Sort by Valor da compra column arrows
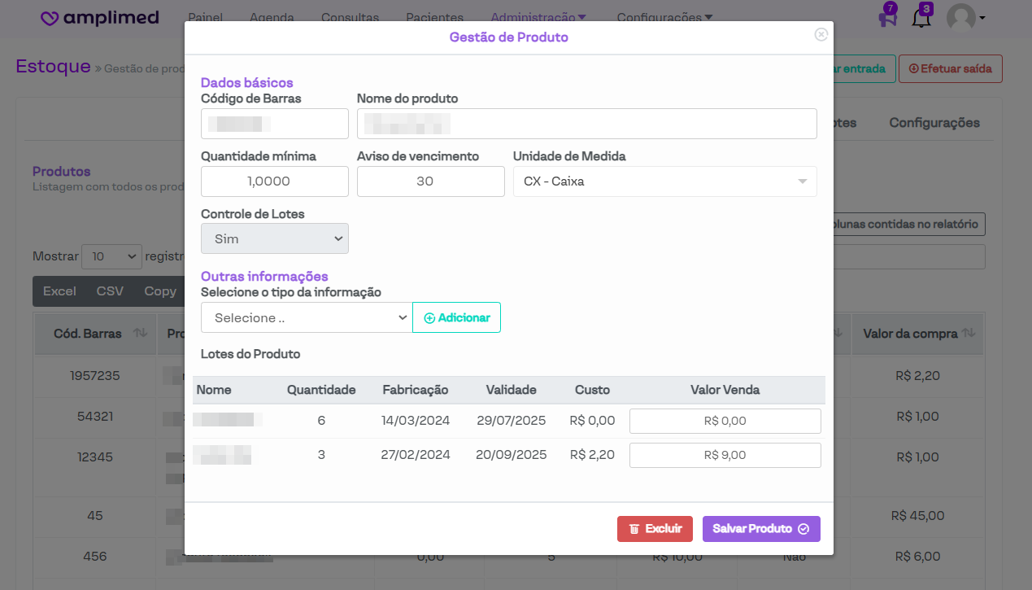This screenshot has height=590, width=1032. pos(968,333)
